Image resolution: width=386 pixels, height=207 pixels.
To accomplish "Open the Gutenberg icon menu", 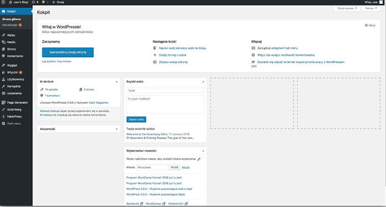I will (3, 109).
